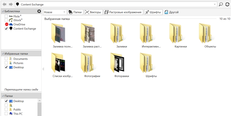Check the Documents favorite folder
The image size is (231, 116).
click(6, 59)
